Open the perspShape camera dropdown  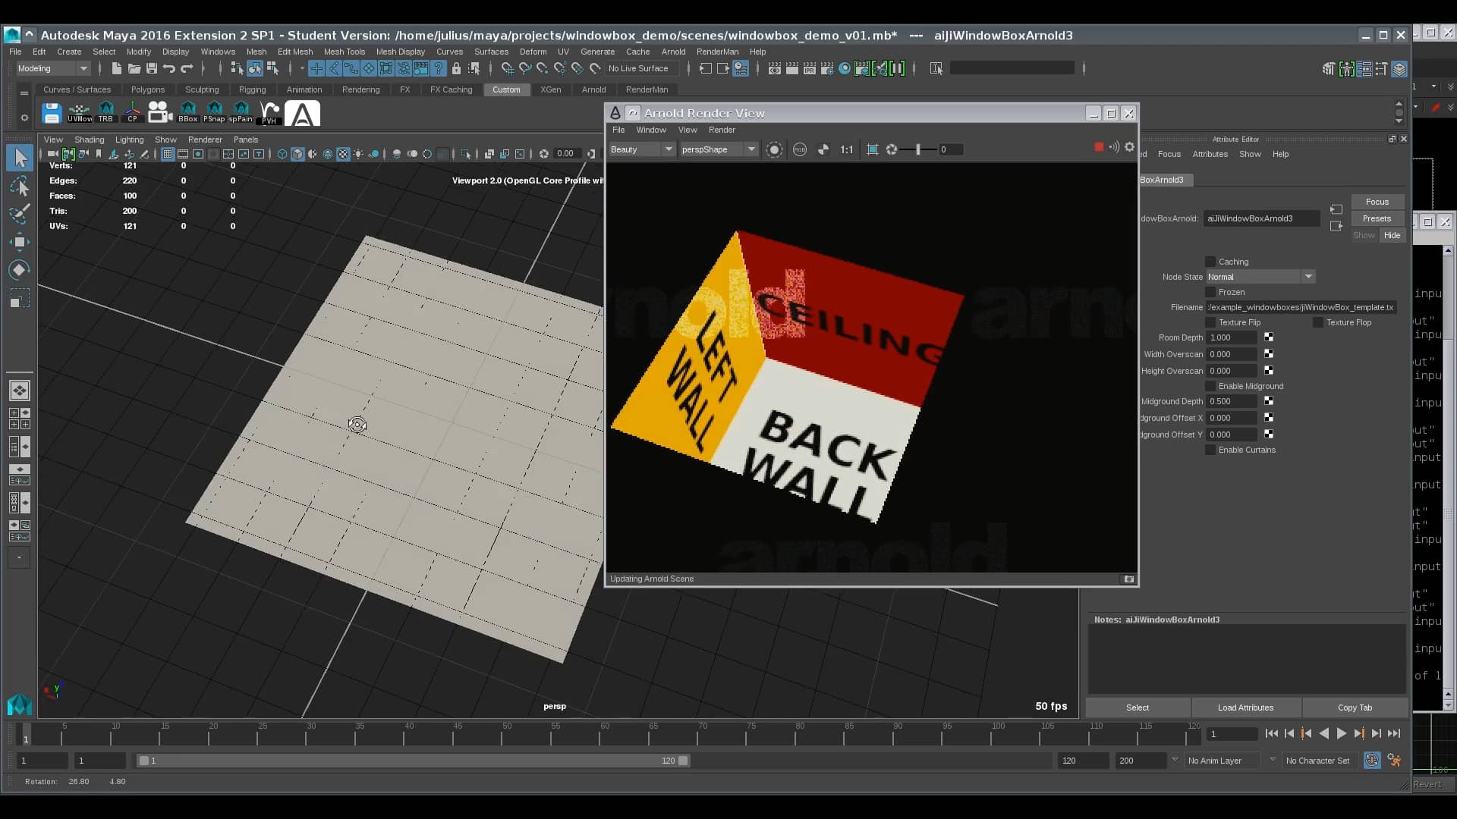(718, 149)
